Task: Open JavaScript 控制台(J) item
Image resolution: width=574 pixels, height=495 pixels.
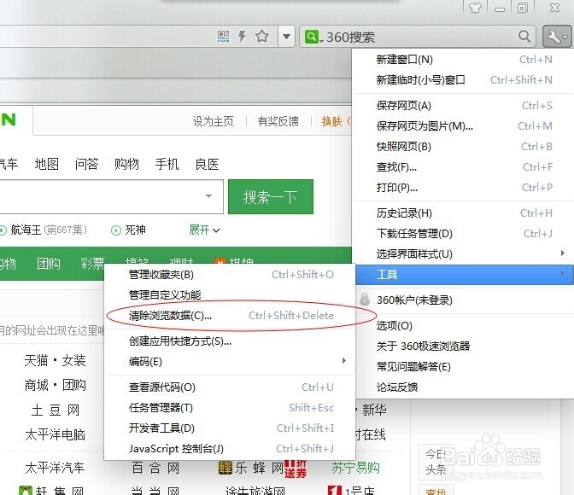Action: [x=231, y=449]
